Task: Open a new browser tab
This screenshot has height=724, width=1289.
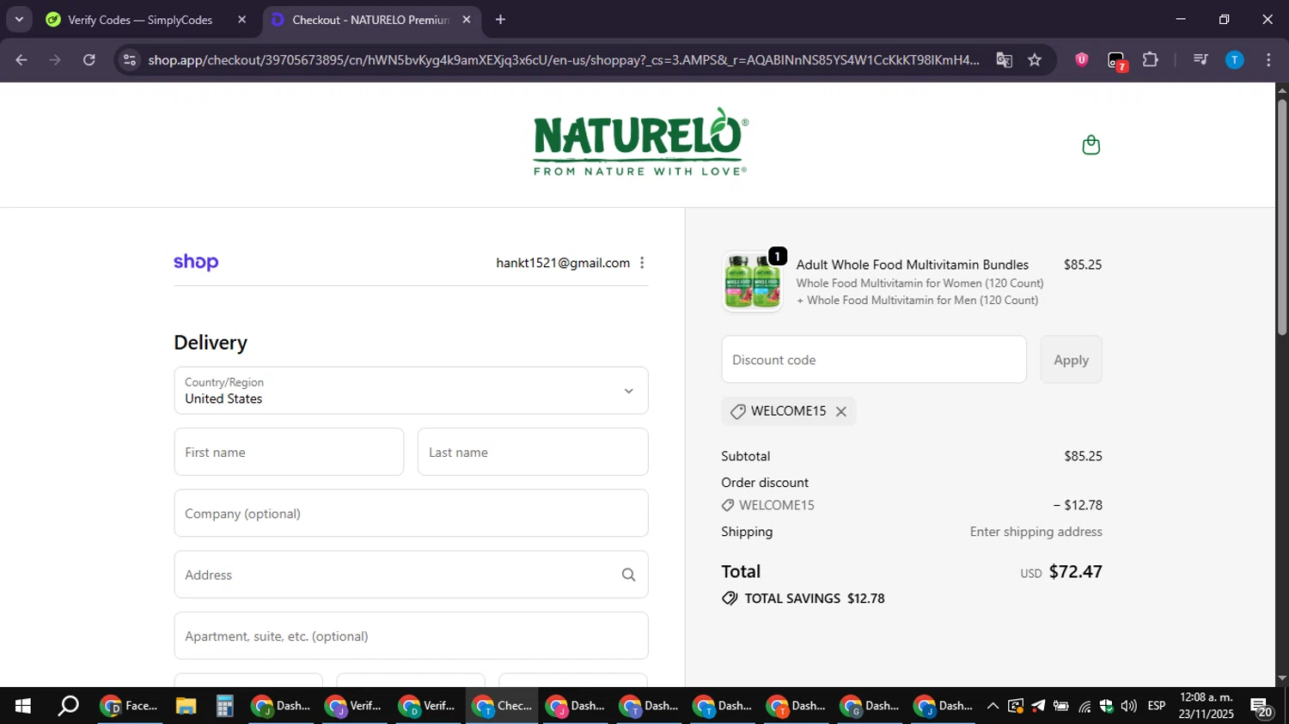Action: 500,20
